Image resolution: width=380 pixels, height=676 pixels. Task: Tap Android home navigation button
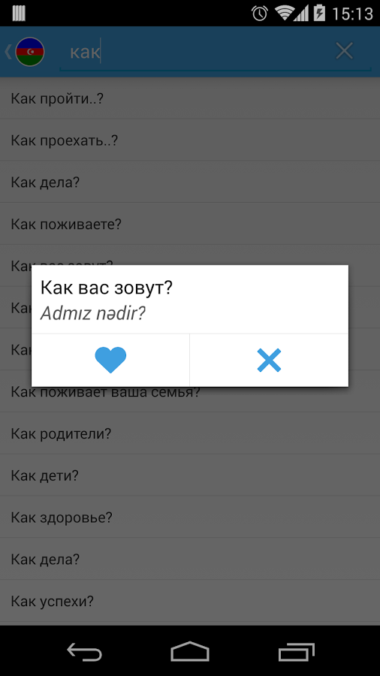[x=190, y=651]
